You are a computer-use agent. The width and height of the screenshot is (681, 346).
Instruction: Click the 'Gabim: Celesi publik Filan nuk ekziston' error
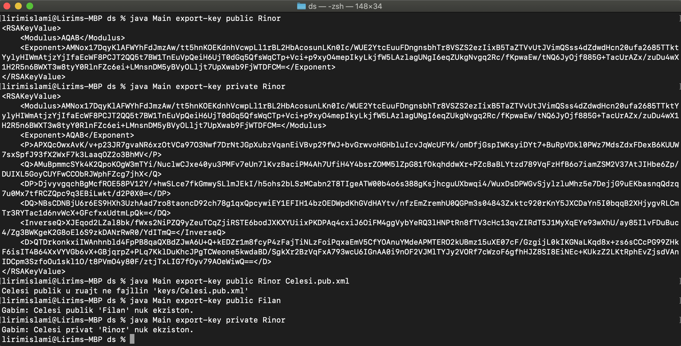97,310
